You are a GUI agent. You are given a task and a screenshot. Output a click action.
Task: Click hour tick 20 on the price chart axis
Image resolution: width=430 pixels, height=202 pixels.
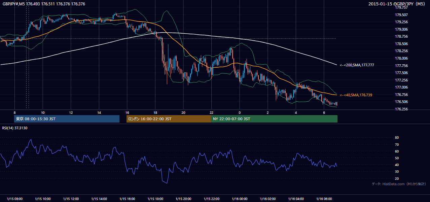pos(183,112)
